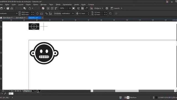
Task: Open the 250% zoom level dropdown
Action: (70, 8)
